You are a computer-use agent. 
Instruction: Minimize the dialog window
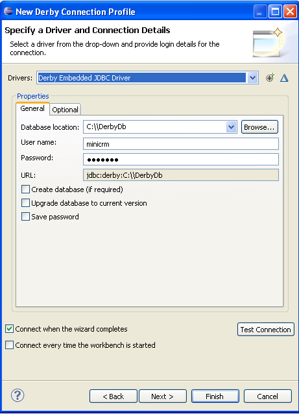tap(260, 12)
